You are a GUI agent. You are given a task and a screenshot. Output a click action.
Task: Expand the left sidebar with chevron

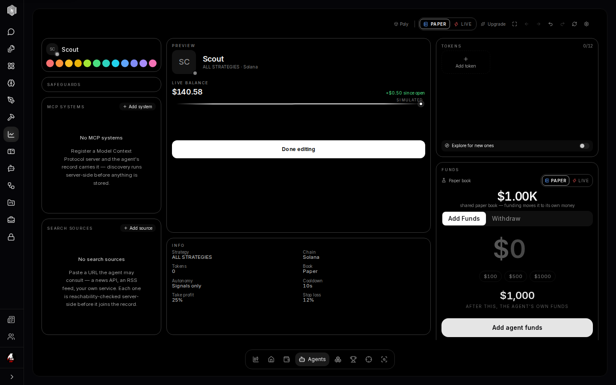12,377
